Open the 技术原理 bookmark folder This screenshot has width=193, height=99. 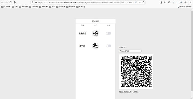coord(61,7)
